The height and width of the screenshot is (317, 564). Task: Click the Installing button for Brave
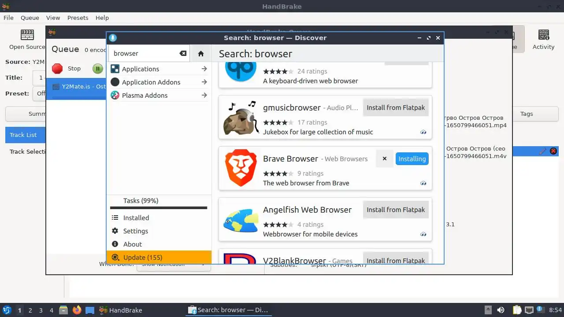click(412, 159)
